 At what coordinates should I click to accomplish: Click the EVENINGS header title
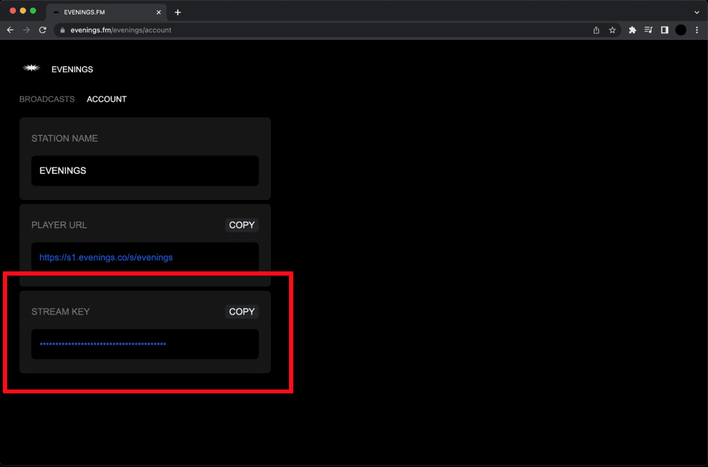(72, 69)
